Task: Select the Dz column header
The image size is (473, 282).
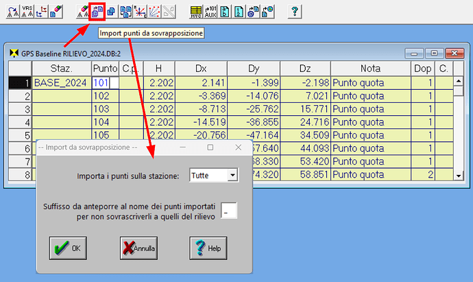Action: (x=305, y=69)
